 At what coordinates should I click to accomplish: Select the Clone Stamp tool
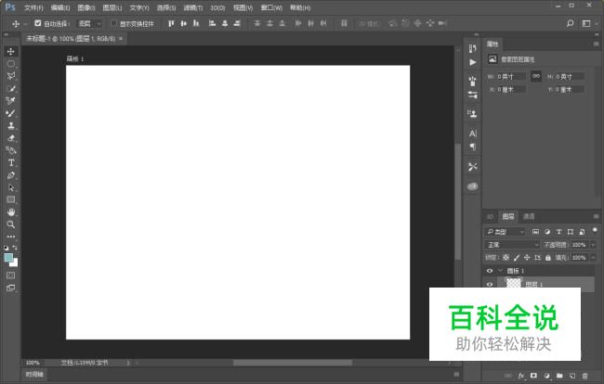(x=11, y=125)
